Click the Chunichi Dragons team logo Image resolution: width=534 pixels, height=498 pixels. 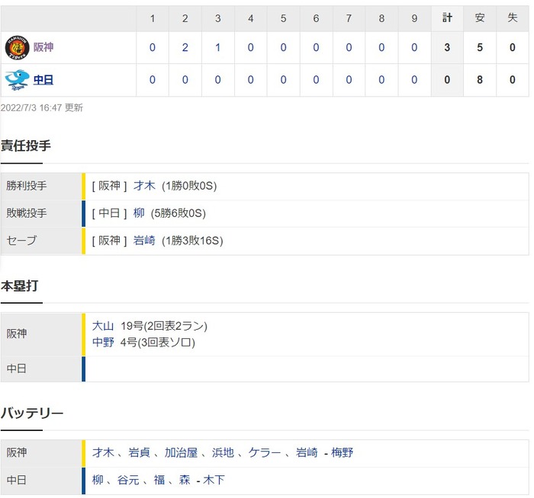pyautogui.click(x=17, y=80)
